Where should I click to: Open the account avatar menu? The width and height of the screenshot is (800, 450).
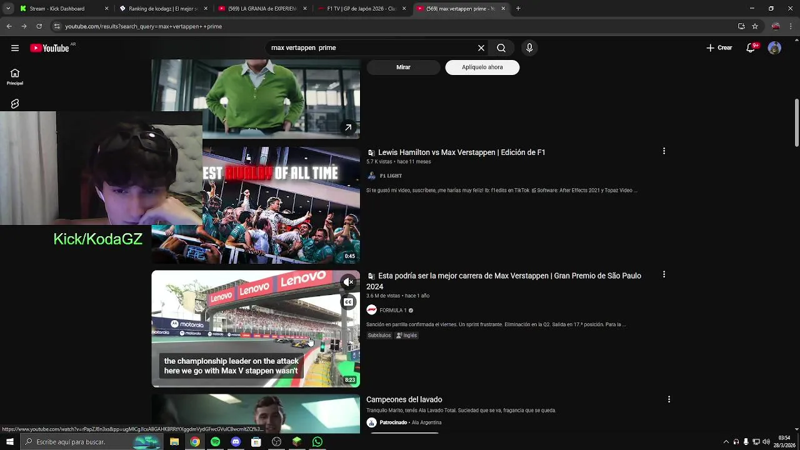774,48
